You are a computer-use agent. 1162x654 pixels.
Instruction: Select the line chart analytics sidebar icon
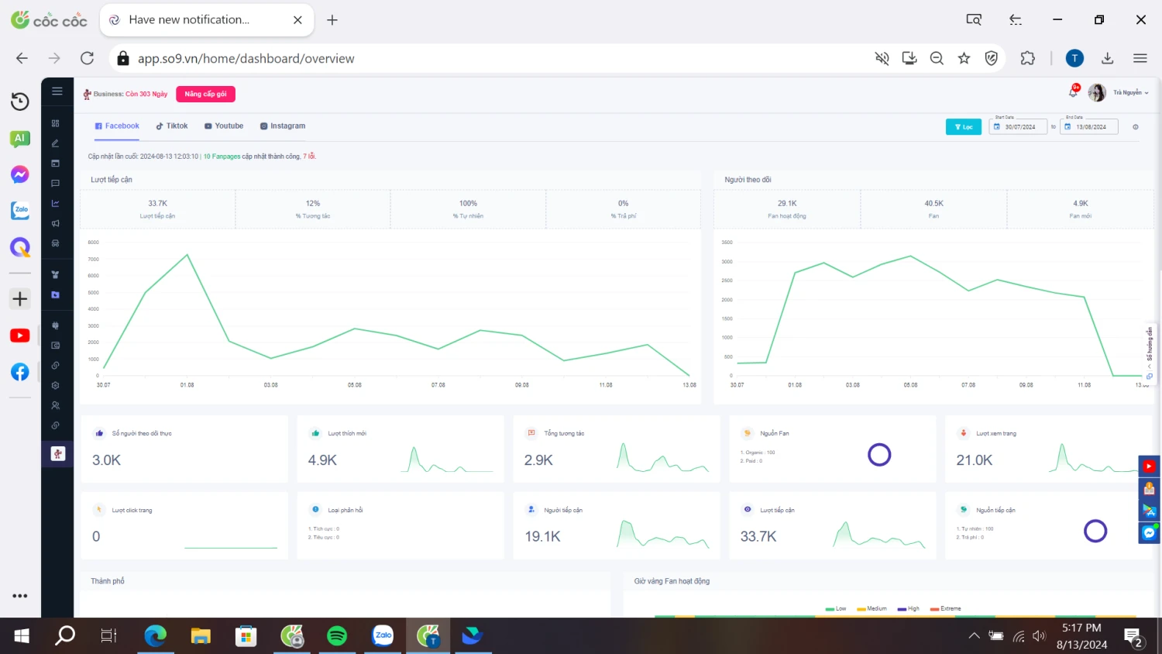tap(56, 204)
